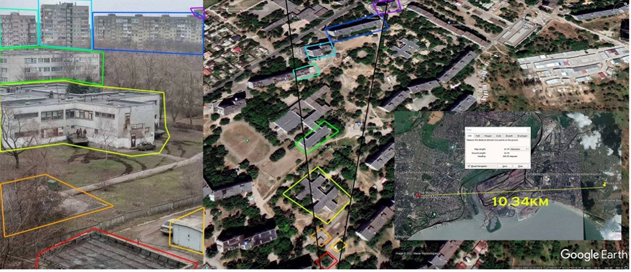Select red marker at measurement line's west end
The height and width of the screenshot is (272, 631).
click(416, 195)
